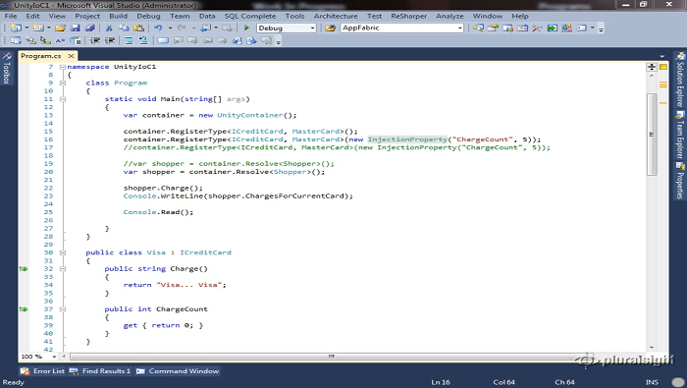Collapse the Main method outlining block
The height and width of the screenshot is (388, 687).
click(x=63, y=99)
